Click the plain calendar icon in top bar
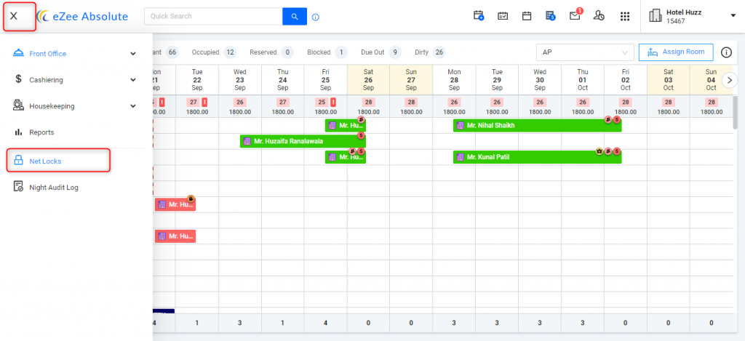Viewport: 745px width, 341px height. click(x=527, y=16)
